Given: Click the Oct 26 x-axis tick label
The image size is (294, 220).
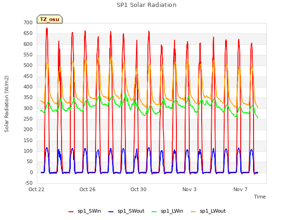Looking at the screenshot, I should pos(87,189).
